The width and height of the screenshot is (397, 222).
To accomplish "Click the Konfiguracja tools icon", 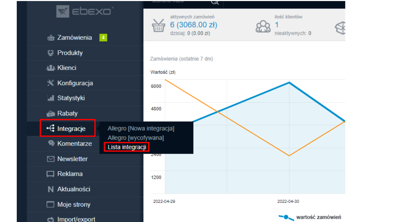I will coord(51,83).
